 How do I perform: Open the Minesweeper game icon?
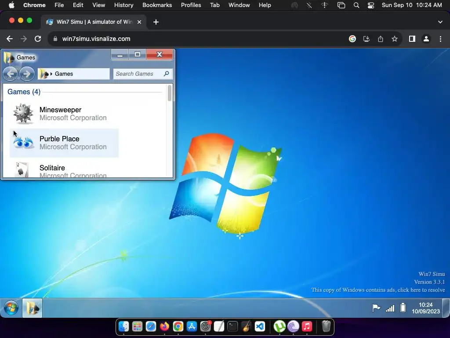[23, 114]
